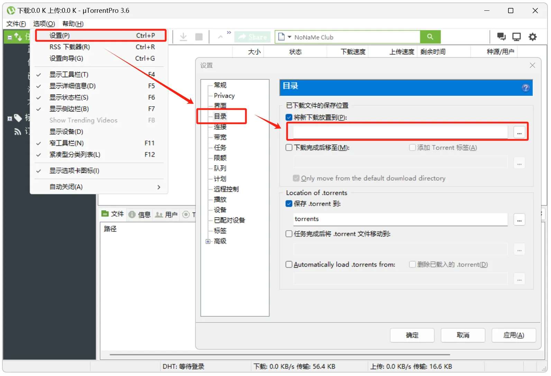
Task: Click the green search magnifier icon
Action: point(430,37)
